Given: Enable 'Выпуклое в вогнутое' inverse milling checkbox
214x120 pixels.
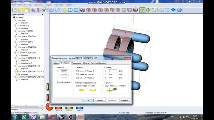Looking at the screenshot, I should (77, 86).
